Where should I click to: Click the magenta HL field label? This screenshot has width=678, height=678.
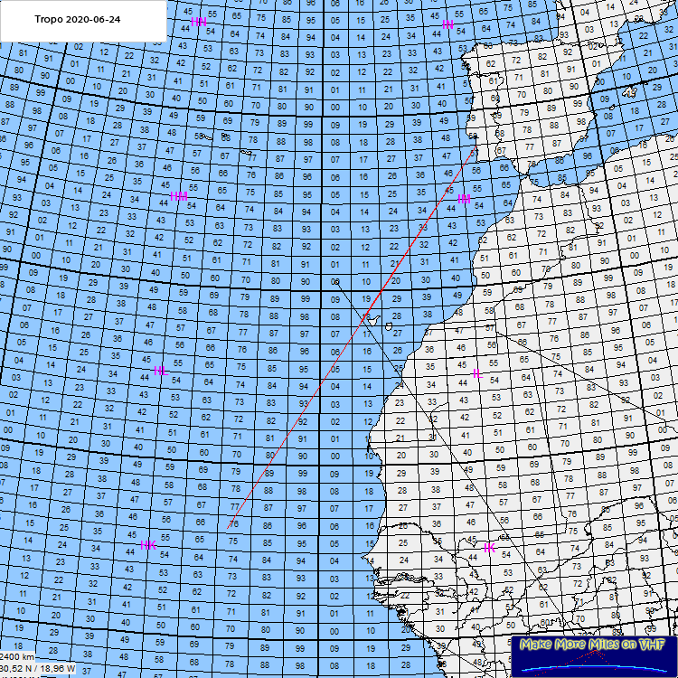click(x=162, y=372)
